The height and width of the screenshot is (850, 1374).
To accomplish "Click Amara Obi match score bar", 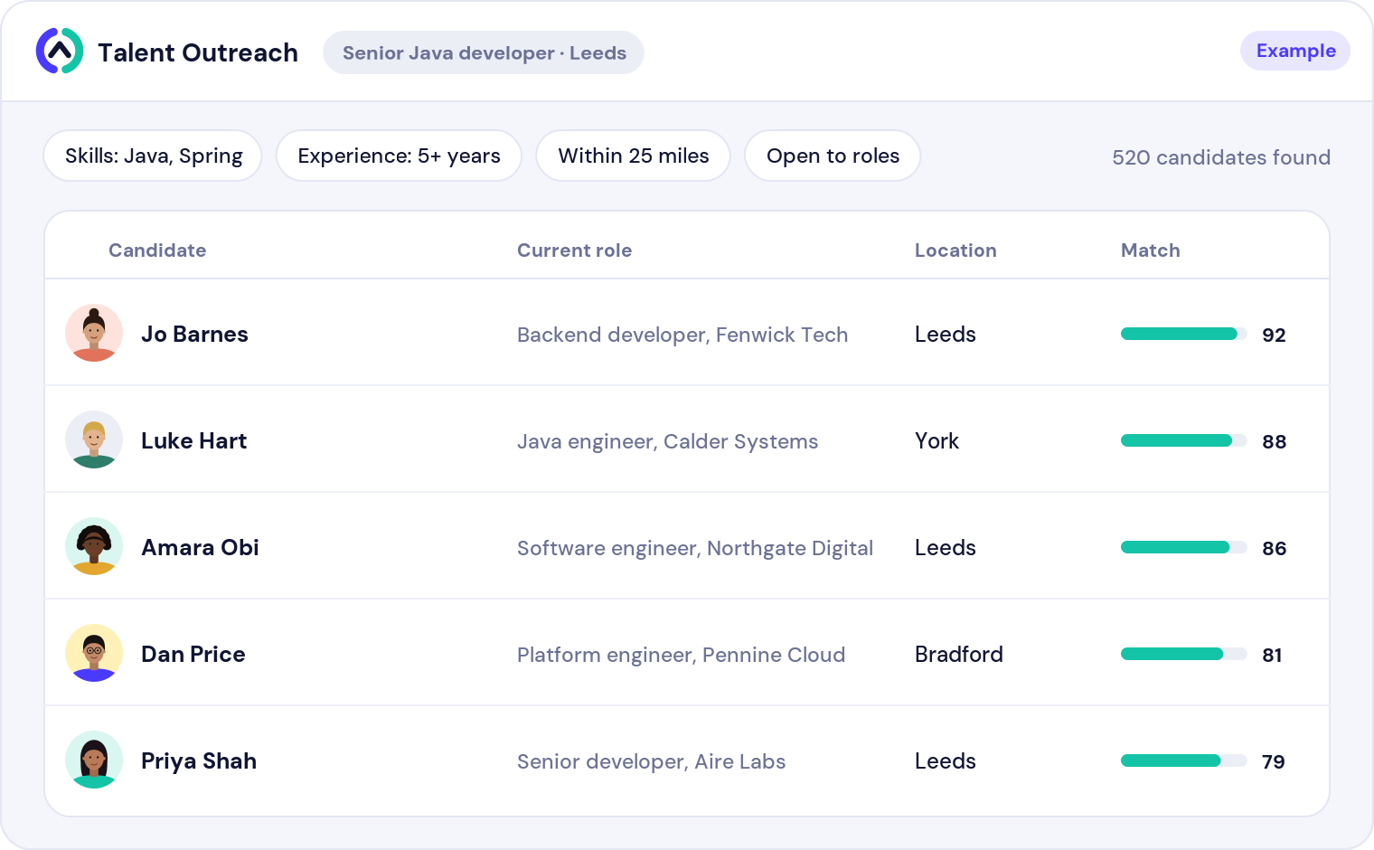I will (1184, 547).
